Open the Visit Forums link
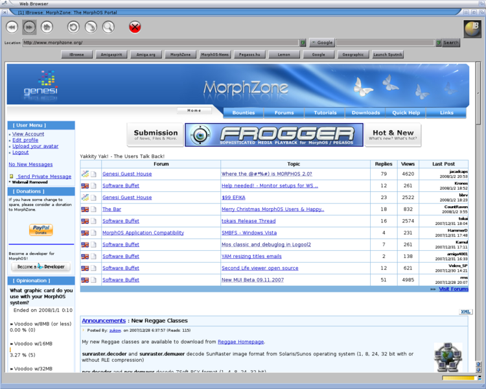 453,289
